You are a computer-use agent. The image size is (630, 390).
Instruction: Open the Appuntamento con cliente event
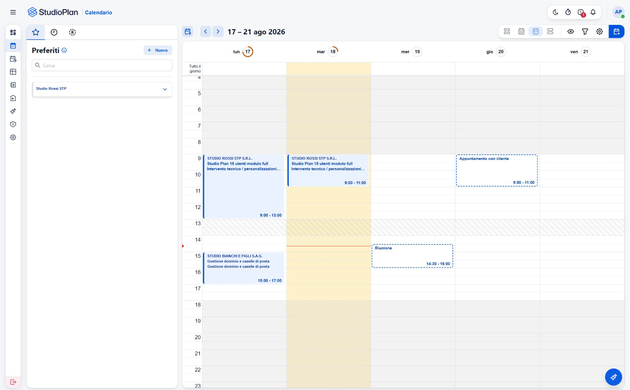(497, 170)
